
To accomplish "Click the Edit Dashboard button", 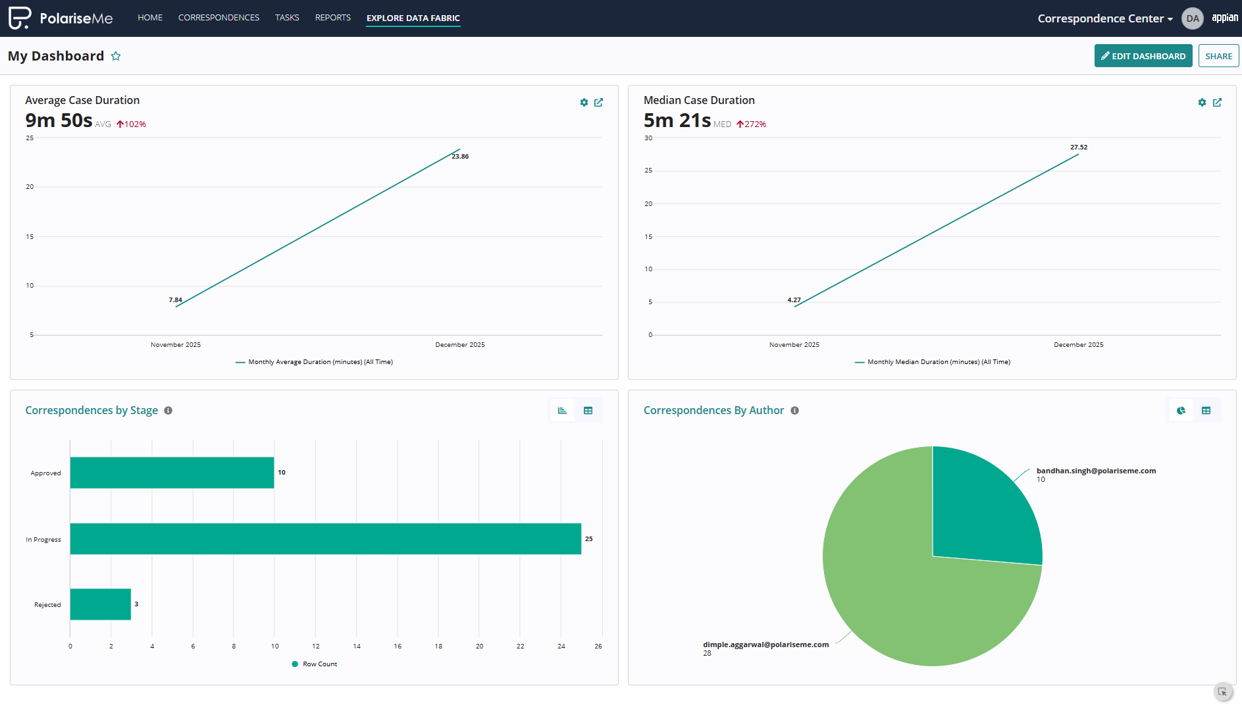I will pos(1143,56).
